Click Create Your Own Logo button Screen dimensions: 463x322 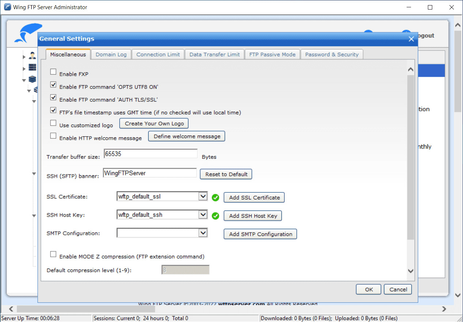[x=154, y=124]
